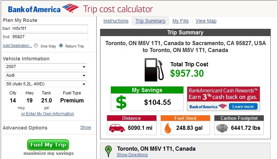The height and width of the screenshot is (159, 277).
Task: Click the orange fuel drop icon
Action: click(168, 128)
